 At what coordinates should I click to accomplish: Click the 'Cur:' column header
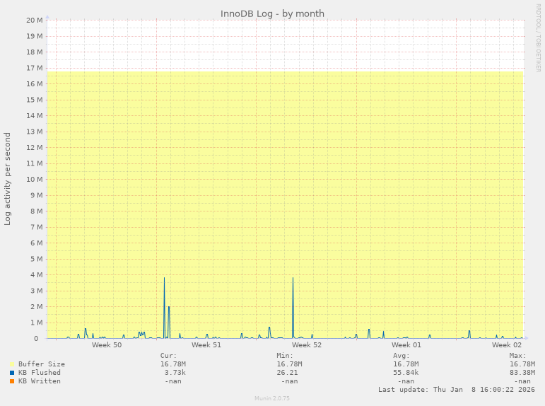pos(168,356)
